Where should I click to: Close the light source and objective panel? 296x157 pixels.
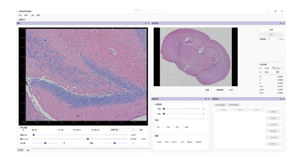[209, 99]
